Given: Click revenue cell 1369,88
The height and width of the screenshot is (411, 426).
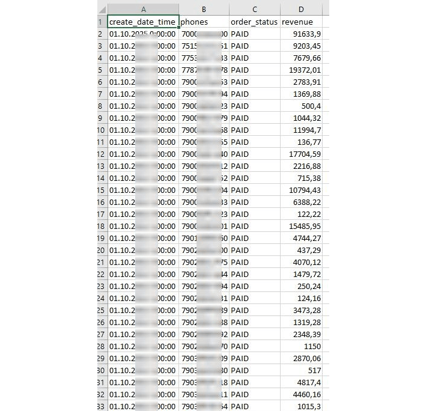Looking at the screenshot, I should pos(301,94).
